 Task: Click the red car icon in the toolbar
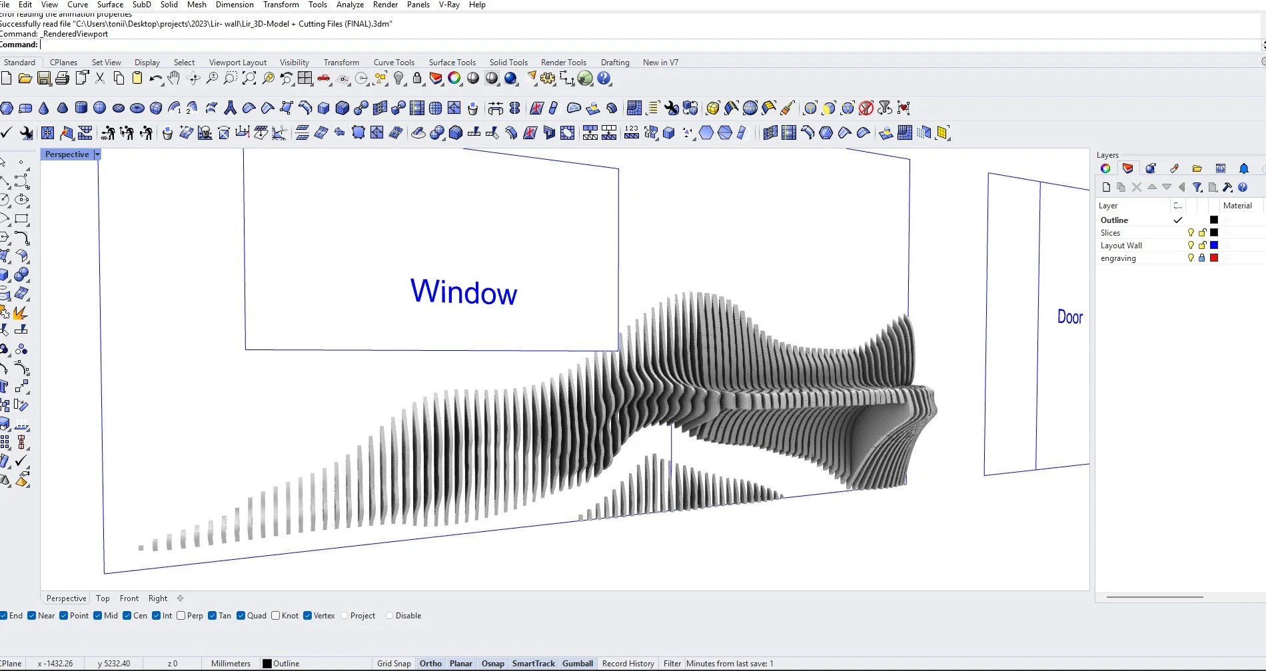(324, 79)
